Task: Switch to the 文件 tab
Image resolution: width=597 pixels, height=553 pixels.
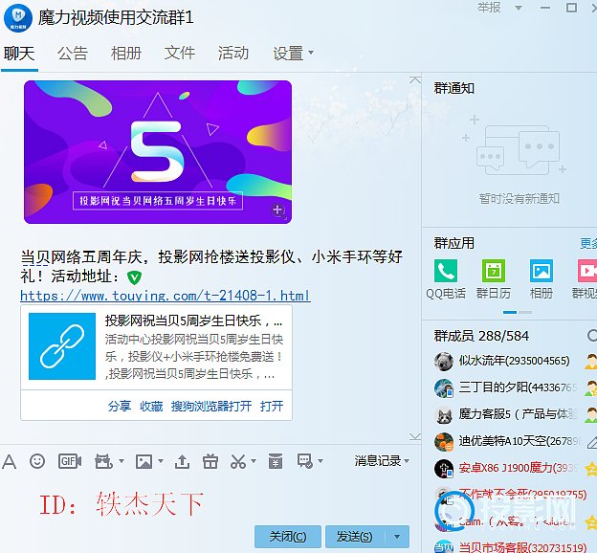Action: 179,54
